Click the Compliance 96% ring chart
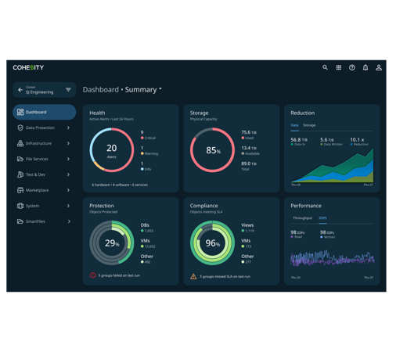 click(x=212, y=242)
